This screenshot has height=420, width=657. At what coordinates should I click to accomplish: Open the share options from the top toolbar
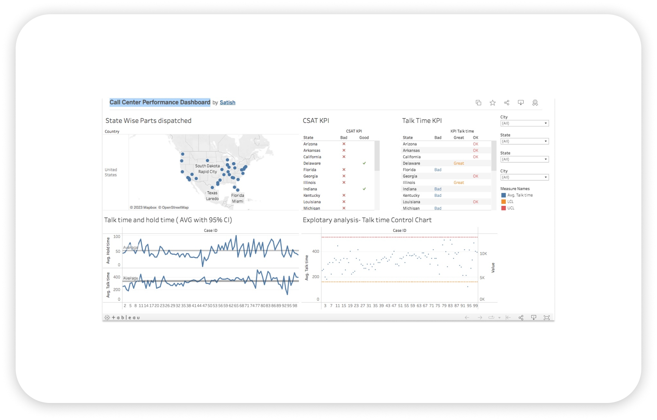click(x=506, y=102)
